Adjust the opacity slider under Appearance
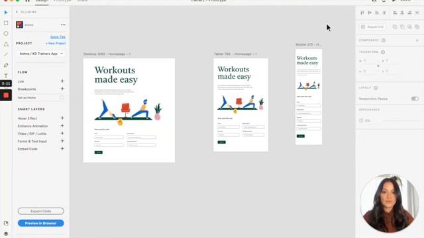The width and height of the screenshot is (424, 238). (x=400, y=120)
